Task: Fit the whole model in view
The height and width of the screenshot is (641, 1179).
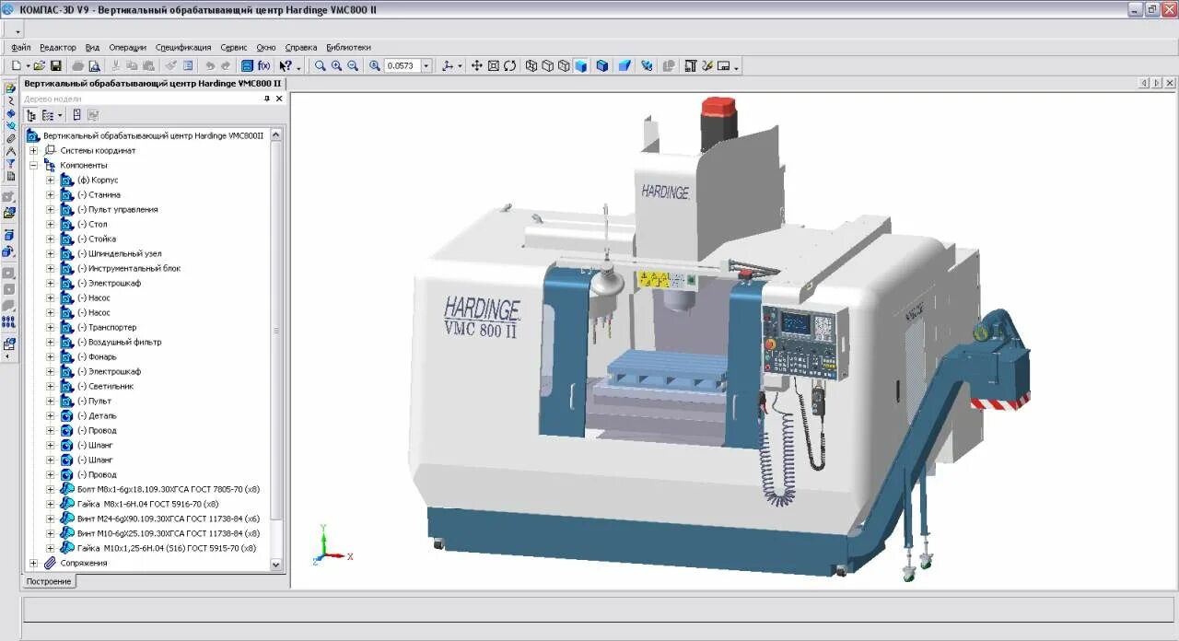Action: tap(493, 65)
